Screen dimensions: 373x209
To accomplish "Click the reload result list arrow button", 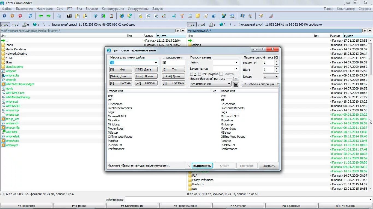I will (x=188, y=165).
